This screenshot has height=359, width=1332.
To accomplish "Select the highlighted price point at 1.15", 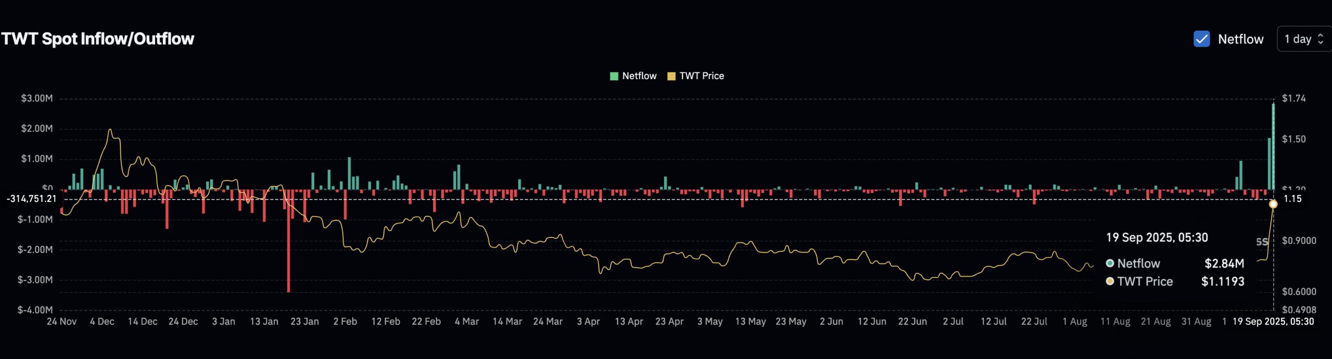I will [x=1273, y=204].
